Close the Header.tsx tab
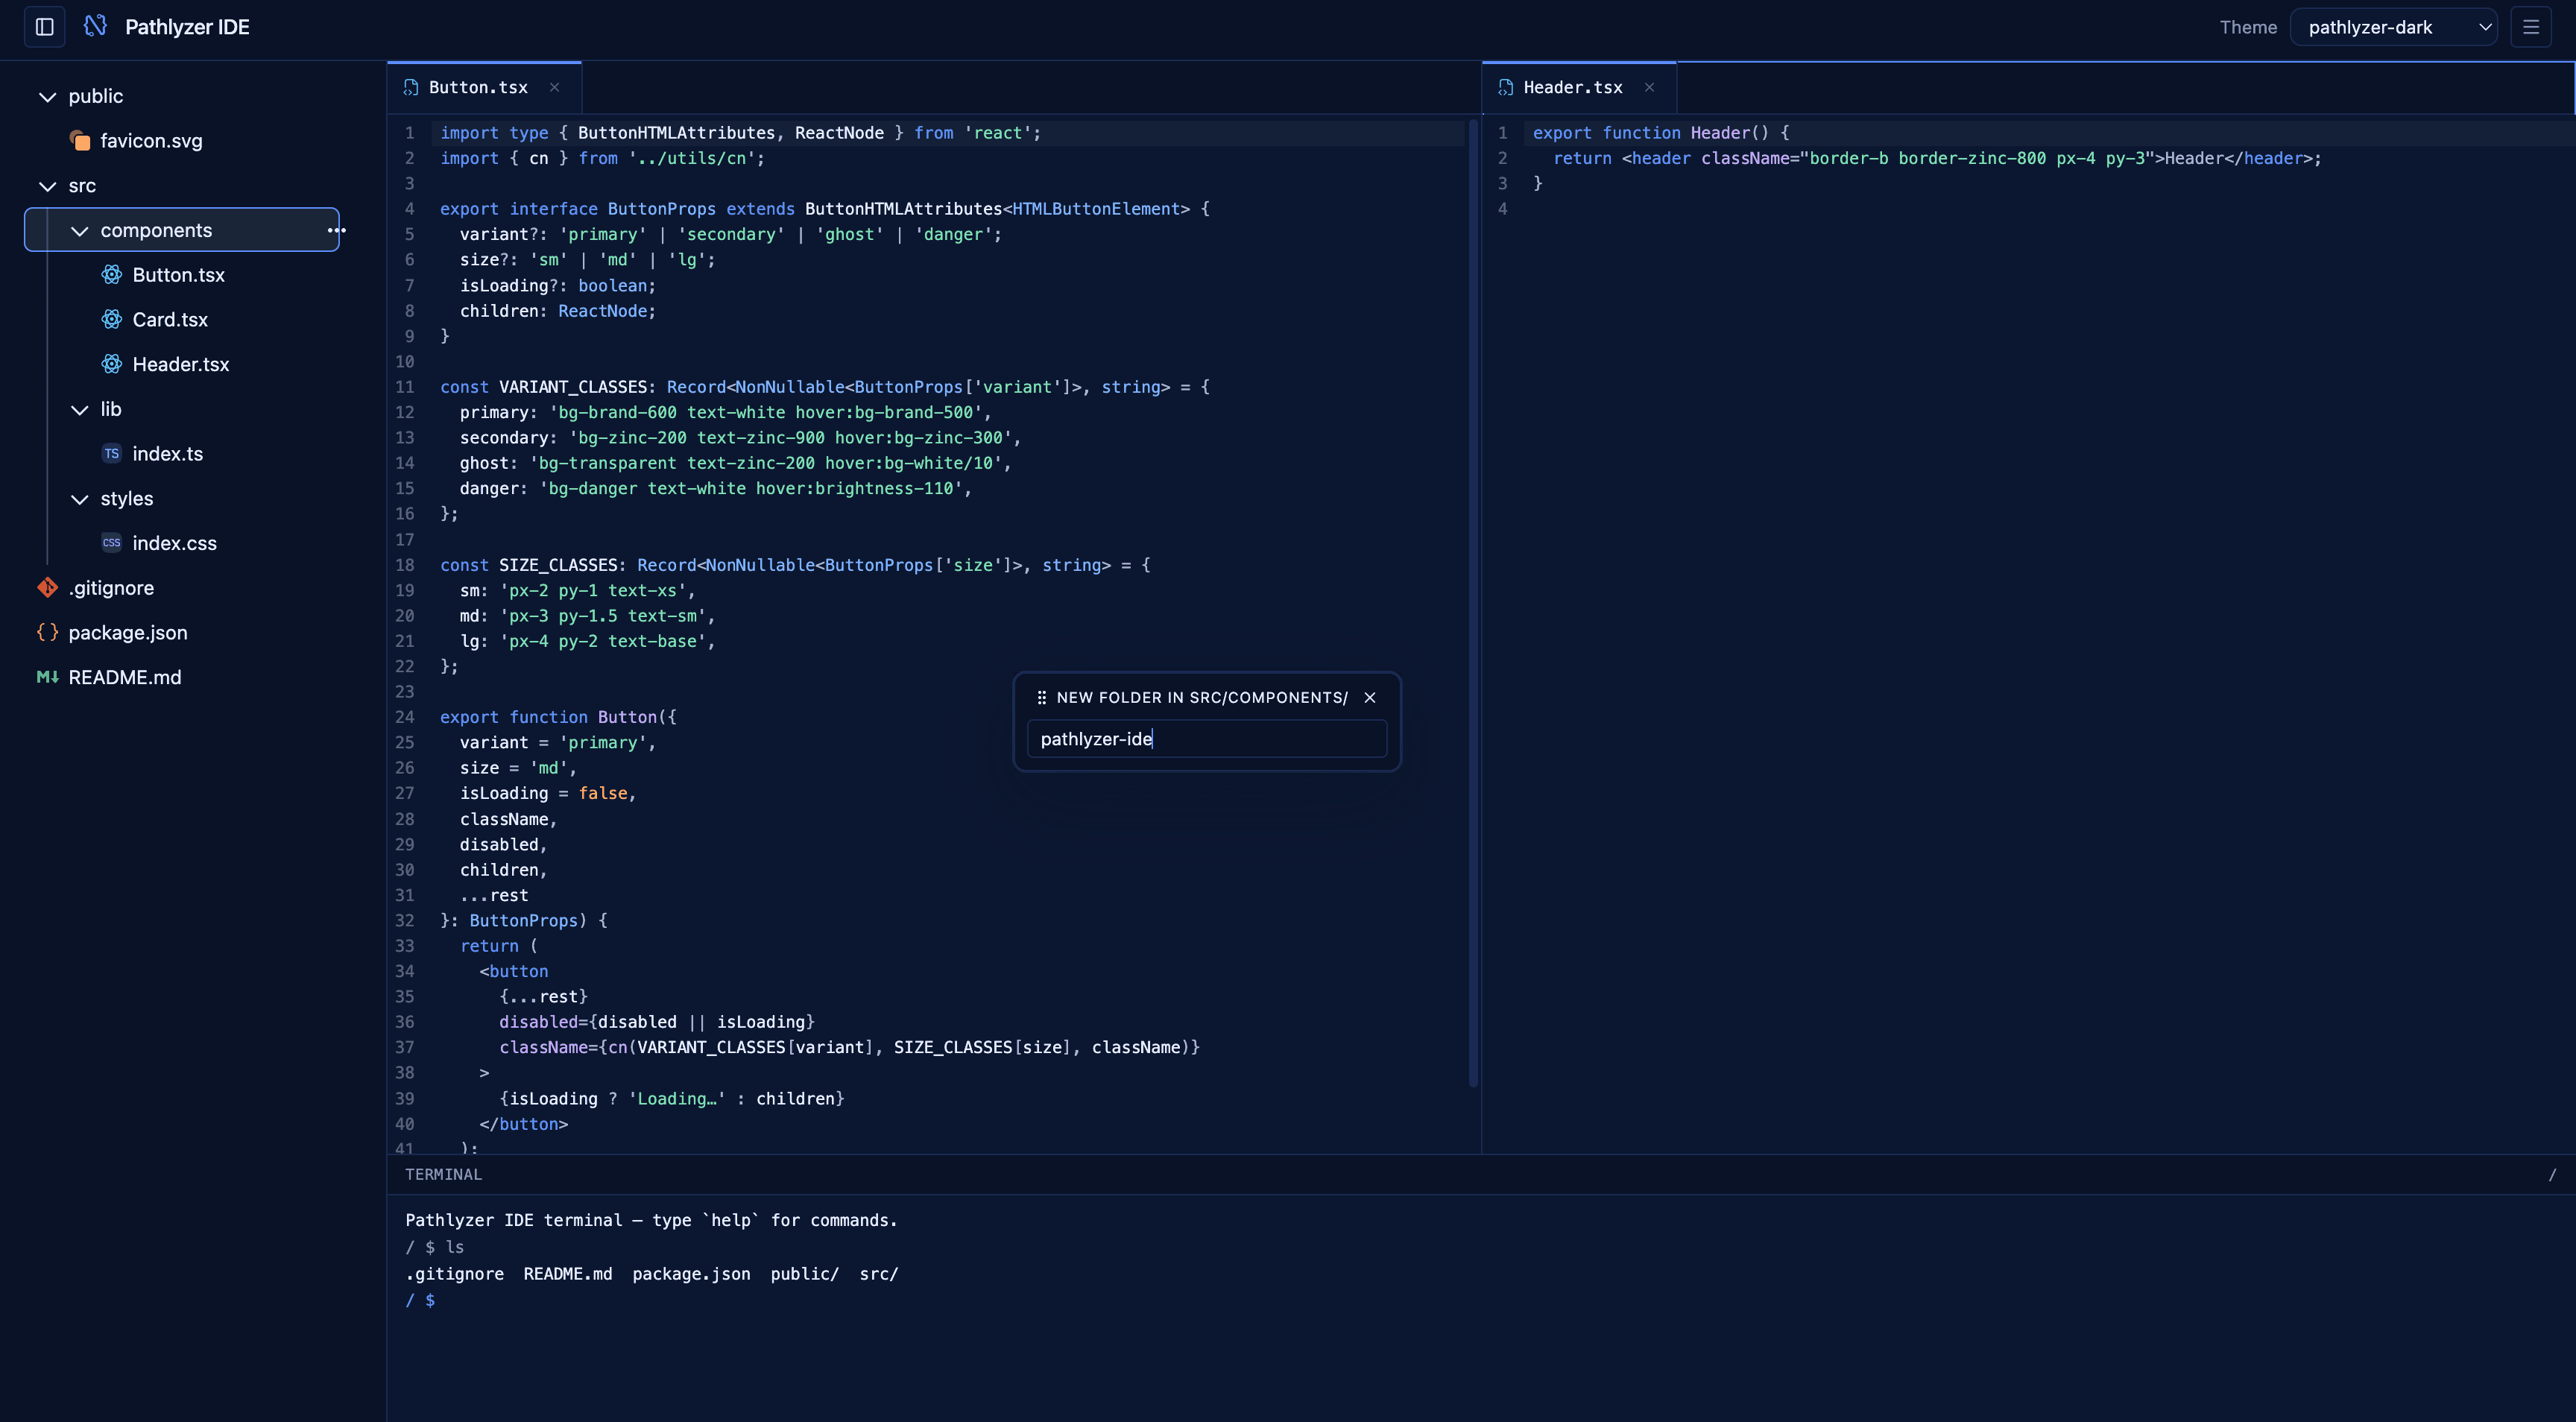The image size is (2576, 1422). (x=1650, y=88)
